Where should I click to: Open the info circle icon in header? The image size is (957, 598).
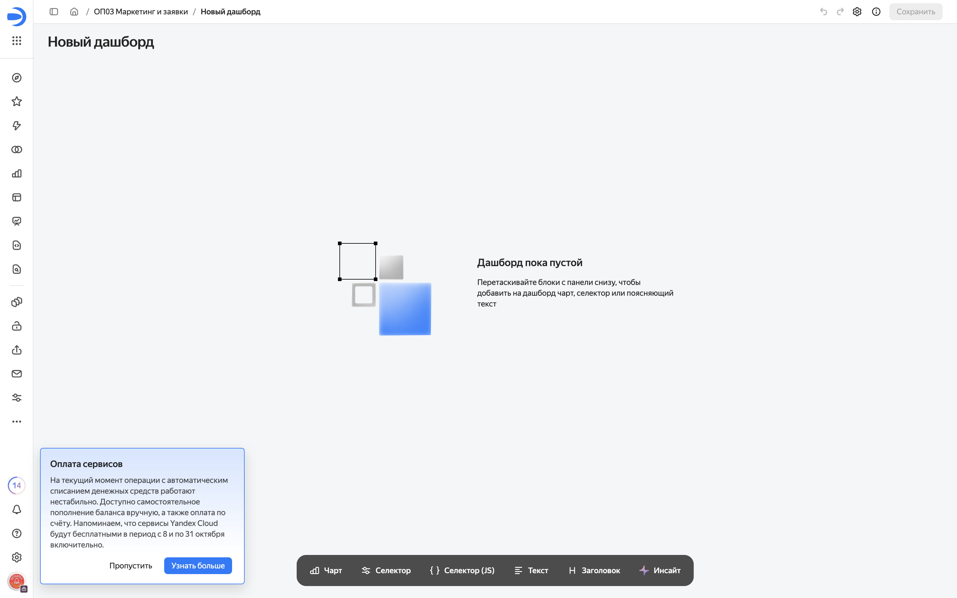876,12
